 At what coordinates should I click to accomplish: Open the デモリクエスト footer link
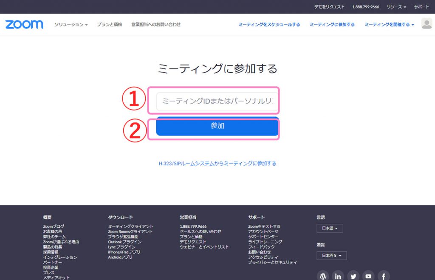(x=193, y=242)
